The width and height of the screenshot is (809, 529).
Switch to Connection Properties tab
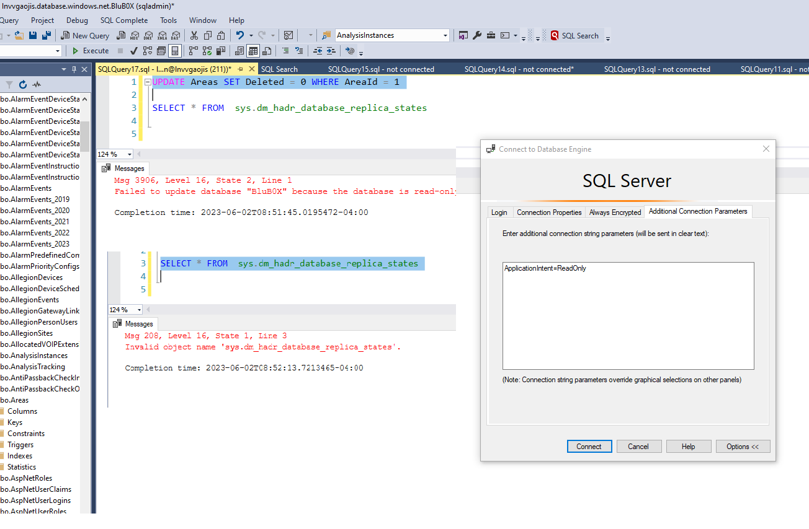[549, 212]
